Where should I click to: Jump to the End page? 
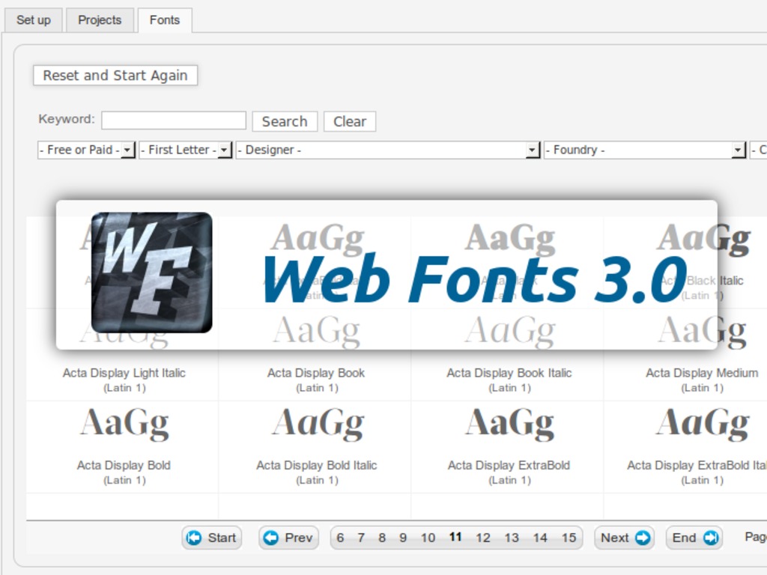[694, 538]
